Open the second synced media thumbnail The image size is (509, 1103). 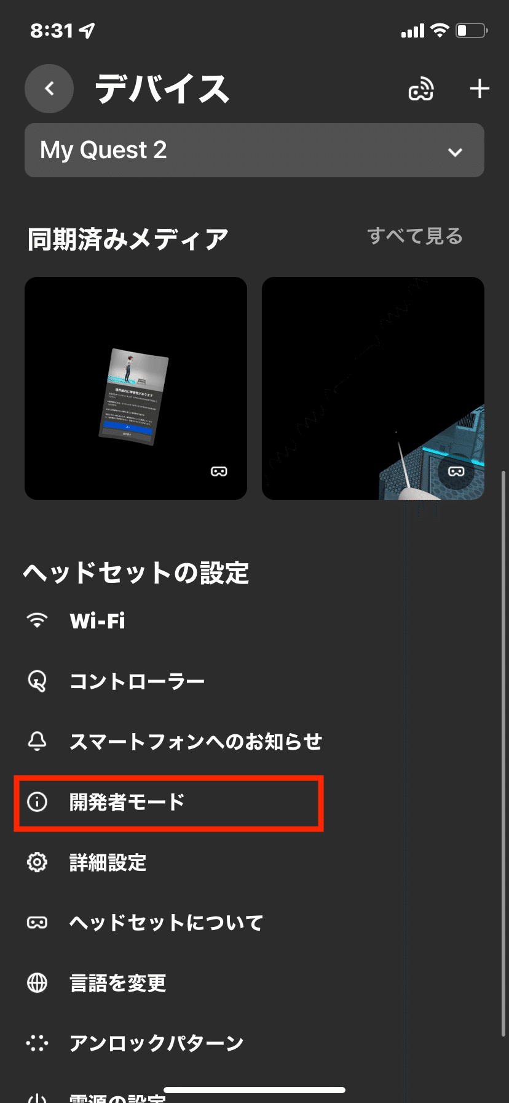373,388
